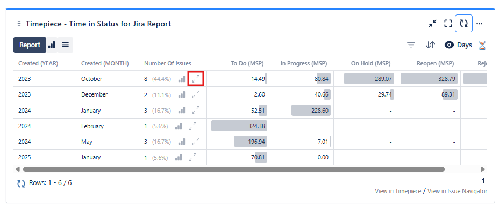Screen dimensions: 499x206
Task: Click the fullscreen gadget icon
Action: pyautogui.click(x=448, y=24)
